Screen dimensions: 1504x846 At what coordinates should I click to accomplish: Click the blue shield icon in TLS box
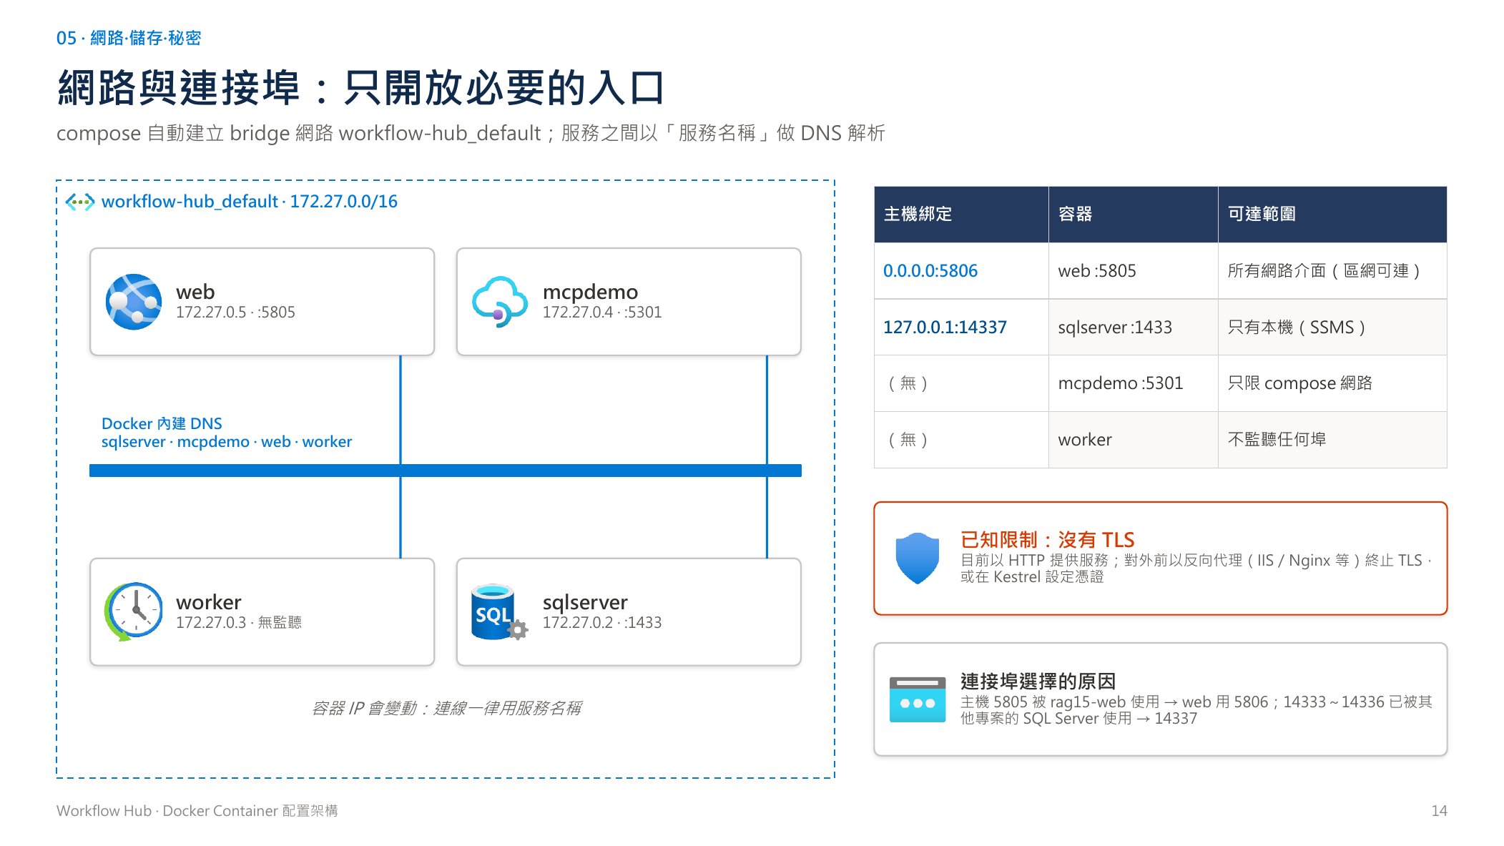[917, 558]
